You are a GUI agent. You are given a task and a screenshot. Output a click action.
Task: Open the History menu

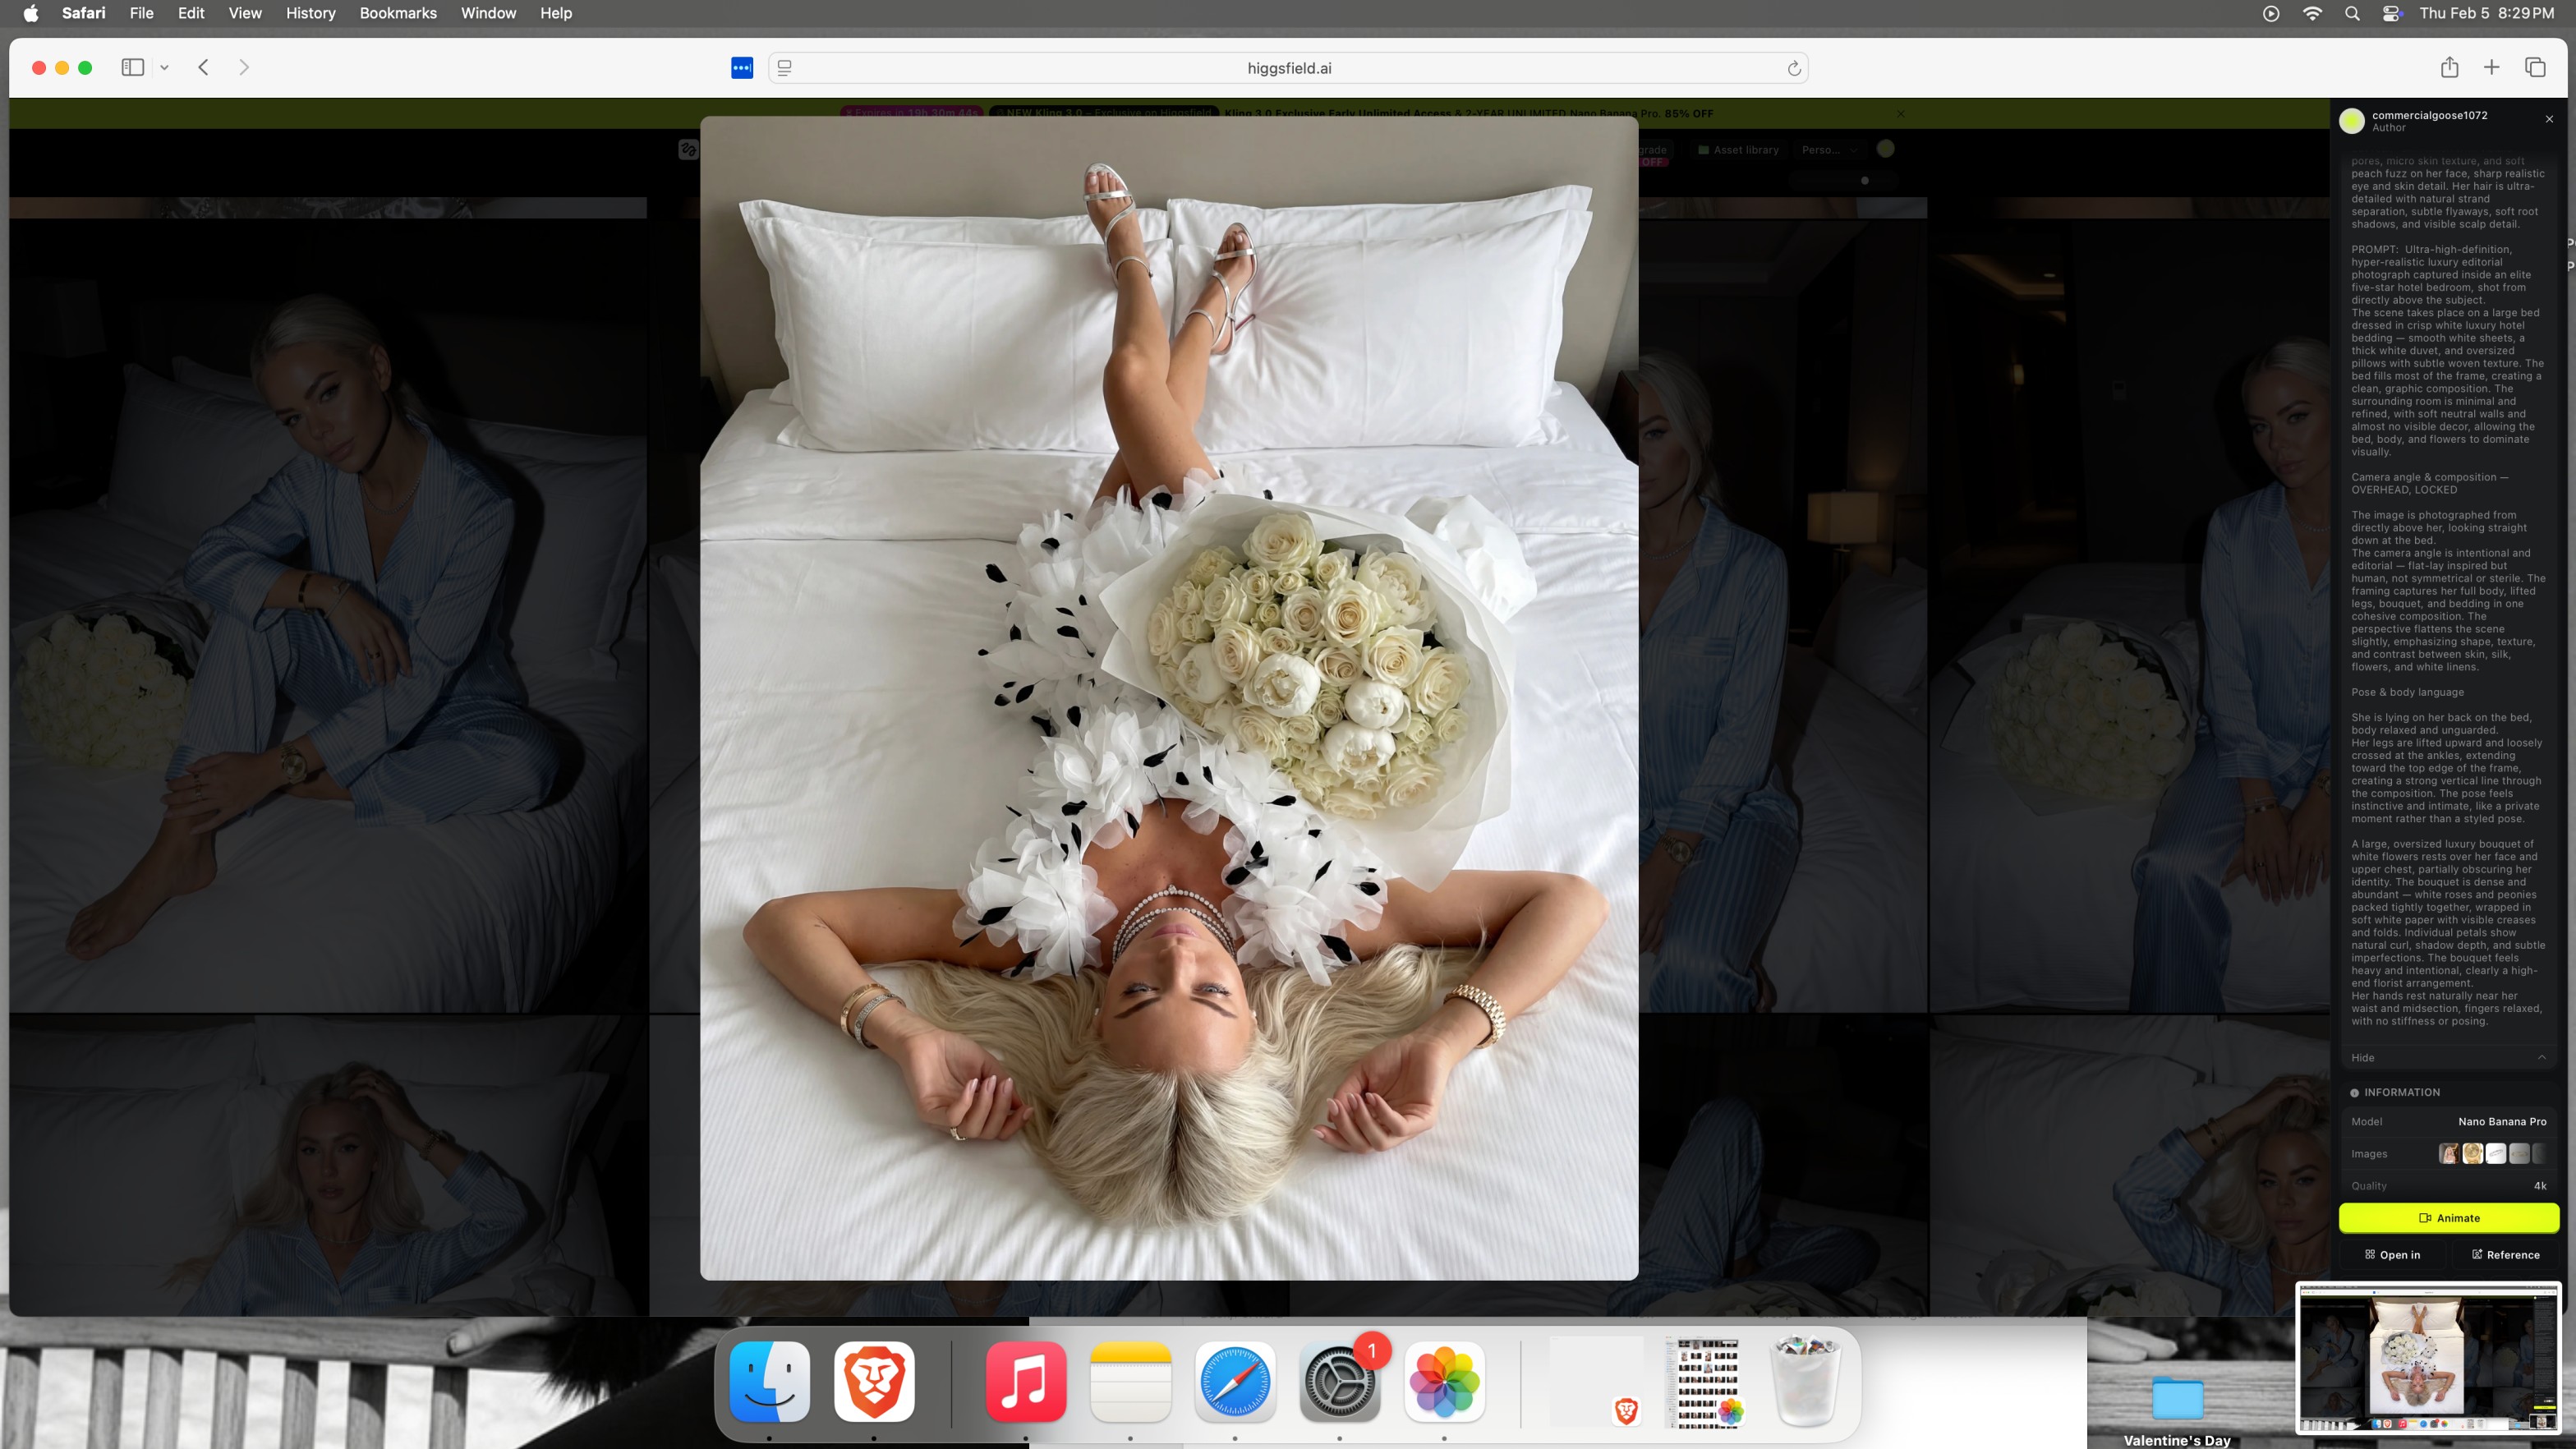[x=310, y=13]
